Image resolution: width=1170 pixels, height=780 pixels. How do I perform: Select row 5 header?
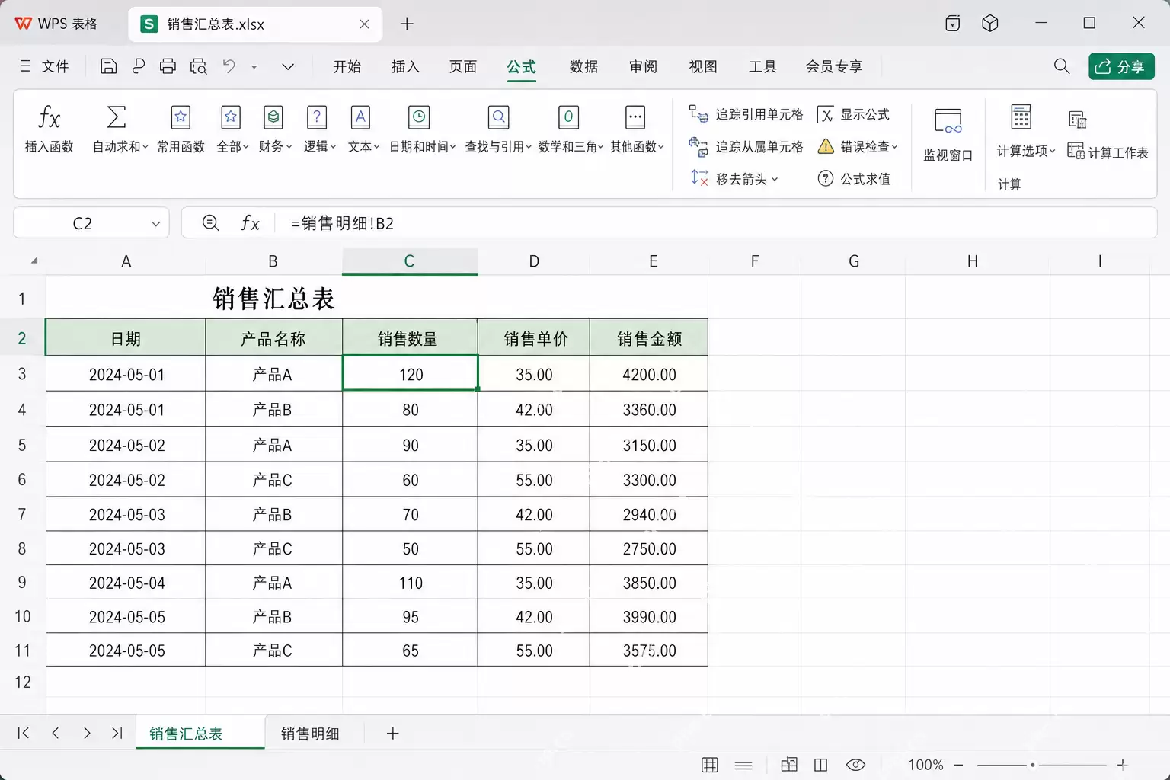pos(22,445)
